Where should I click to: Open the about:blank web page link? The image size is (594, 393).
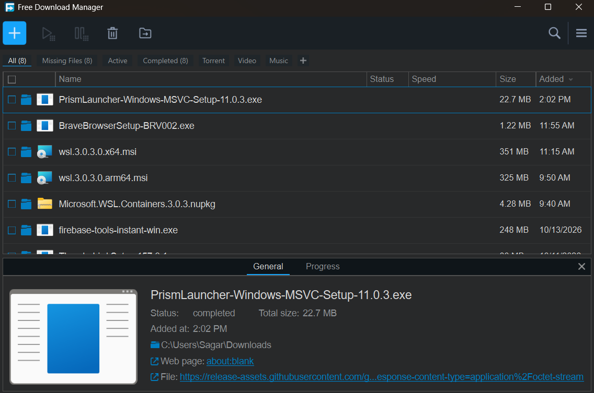[230, 361]
